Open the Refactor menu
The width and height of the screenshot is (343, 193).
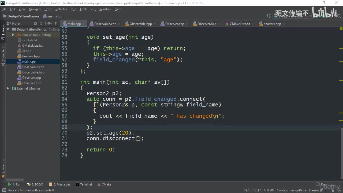[61, 9]
